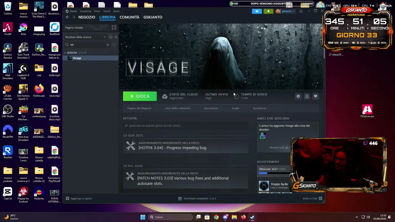Open the Steam menu

pyautogui.click(x=73, y=11)
